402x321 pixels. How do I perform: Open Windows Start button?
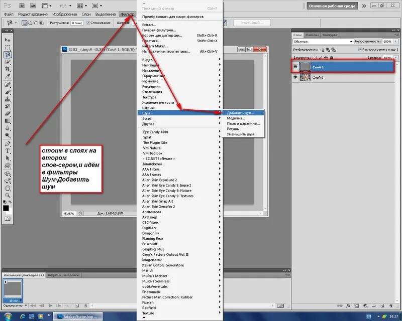point(8,316)
